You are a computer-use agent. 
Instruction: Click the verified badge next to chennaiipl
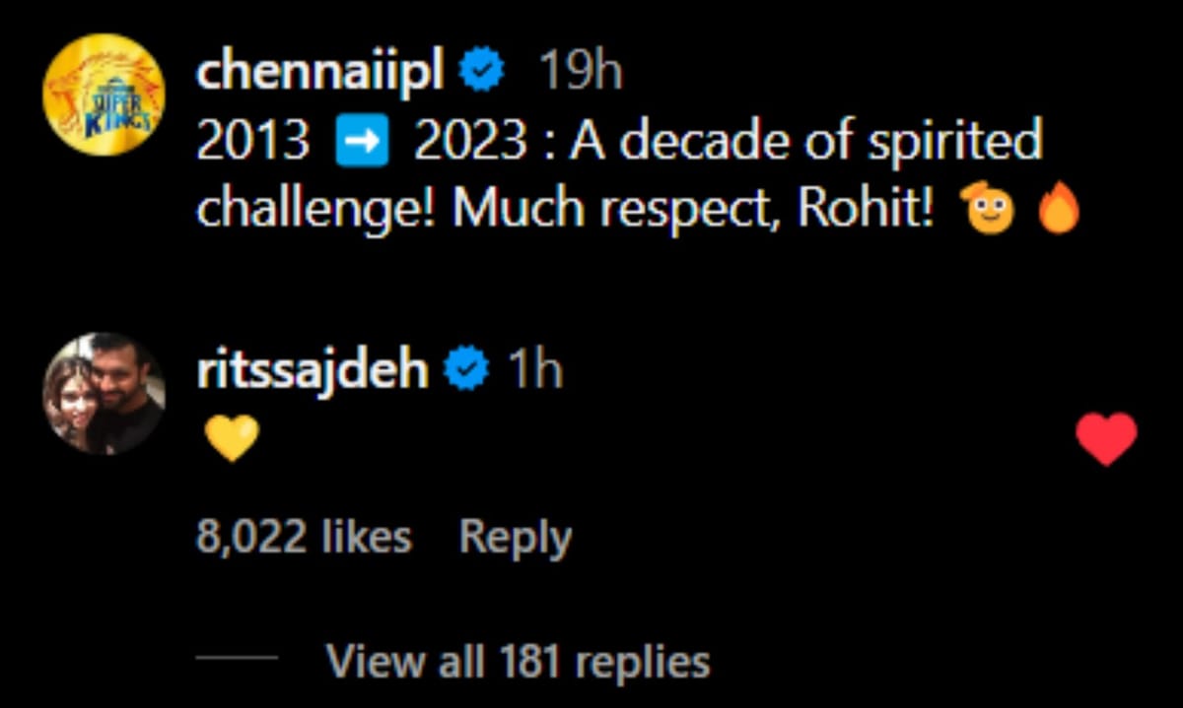[x=482, y=68]
